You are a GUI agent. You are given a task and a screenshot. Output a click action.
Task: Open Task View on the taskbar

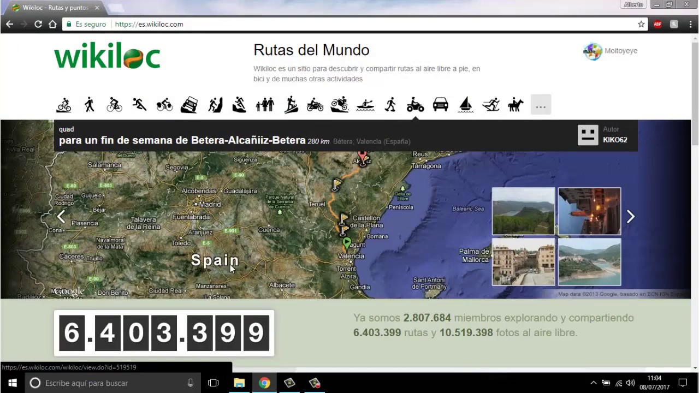click(x=214, y=383)
